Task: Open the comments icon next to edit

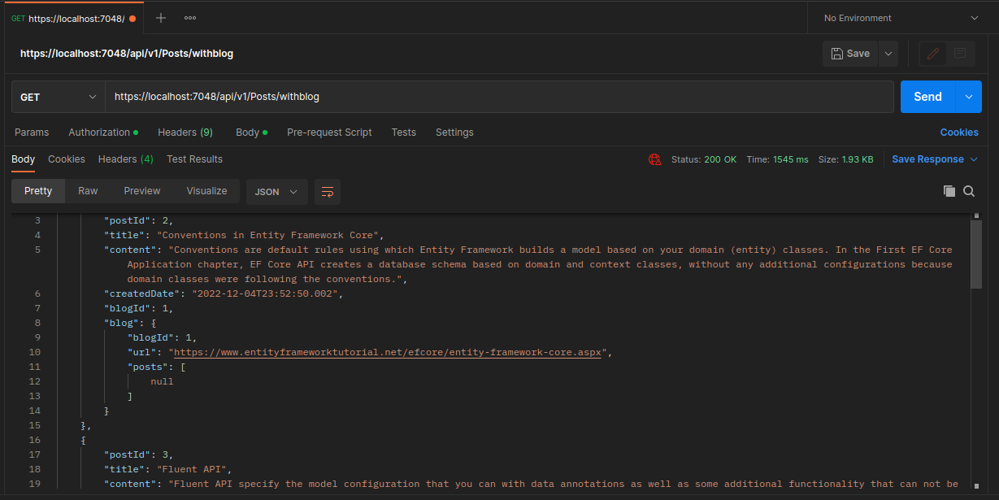Action: 960,54
